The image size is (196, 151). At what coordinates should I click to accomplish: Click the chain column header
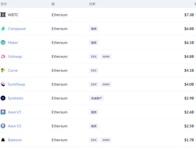click(x=53, y=4)
